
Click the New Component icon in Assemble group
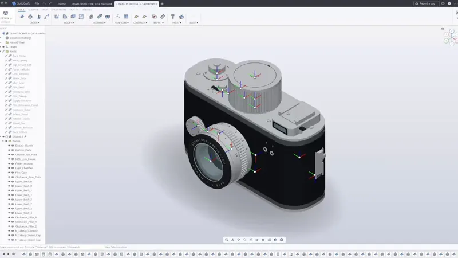click(x=91, y=17)
